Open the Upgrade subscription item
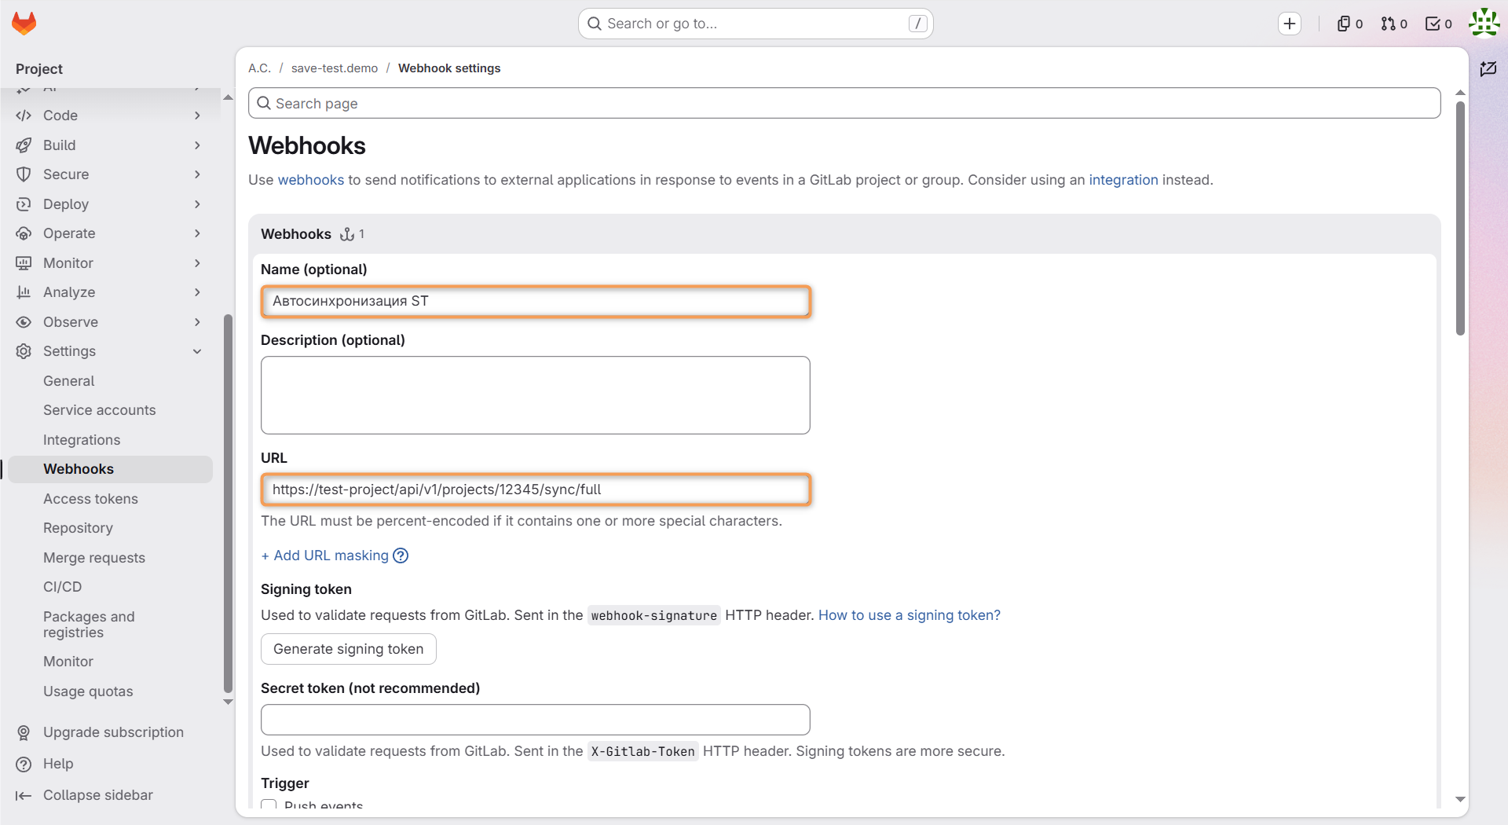Screen dimensions: 1508x825 113,732
